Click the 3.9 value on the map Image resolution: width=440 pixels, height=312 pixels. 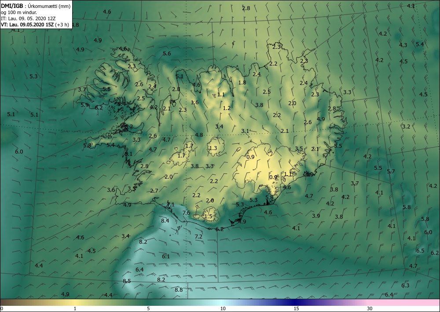coord(316,216)
